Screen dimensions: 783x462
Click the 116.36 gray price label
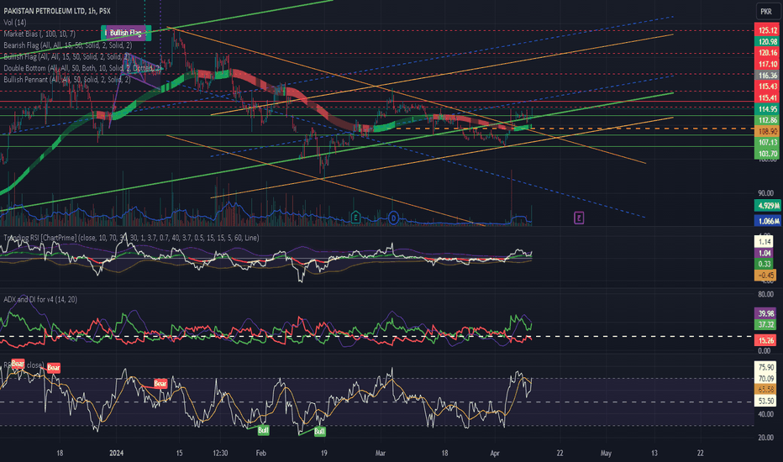(x=768, y=76)
